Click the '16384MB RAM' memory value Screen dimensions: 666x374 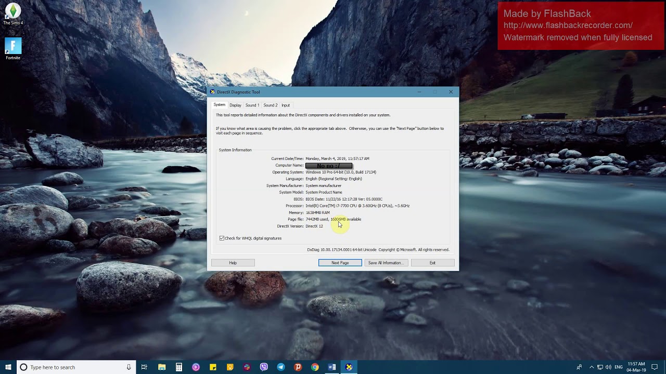pyautogui.click(x=317, y=212)
